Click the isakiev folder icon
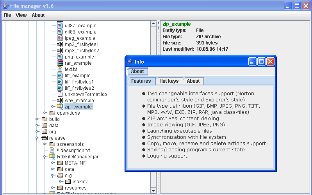 tap(68, 181)
